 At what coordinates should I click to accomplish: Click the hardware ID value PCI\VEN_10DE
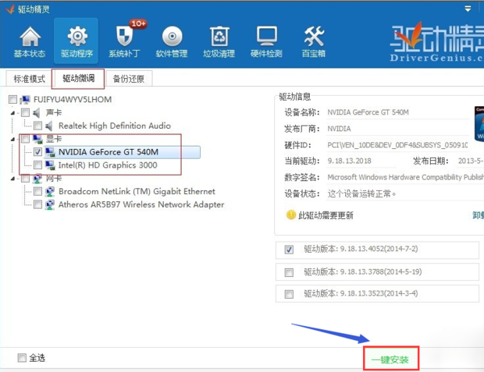tap(397, 145)
